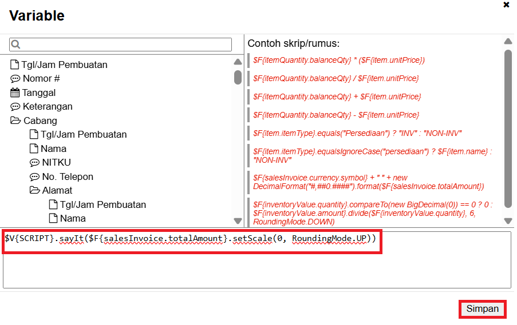517x325 pixels.
Task: Click inside the script formula text area
Action: coord(256,266)
